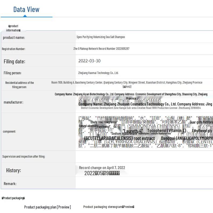The height and width of the screenshot is (213, 213).
Task: Click the Spes Purifying Volumizing Sea Salt Shampoo name
Action: click(x=101, y=37)
